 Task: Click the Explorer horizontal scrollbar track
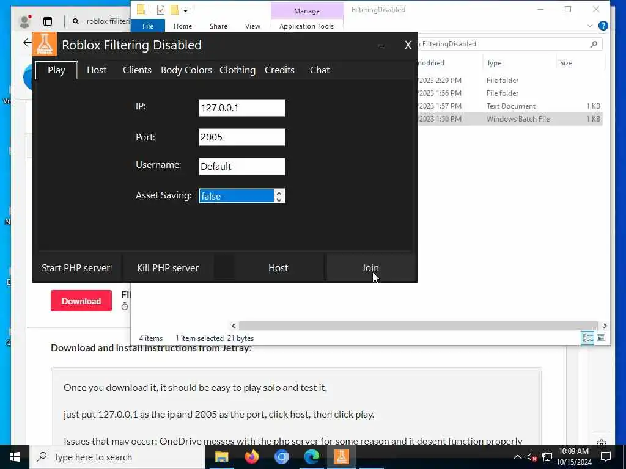tap(418, 325)
